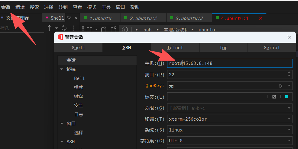This screenshot has width=298, height=149.
Task: Open the OneKey dropdown arrow
Action: 289,86
